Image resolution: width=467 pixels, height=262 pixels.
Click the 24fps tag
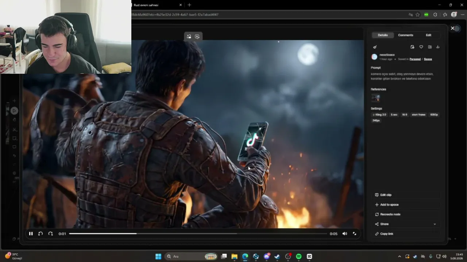point(376,120)
